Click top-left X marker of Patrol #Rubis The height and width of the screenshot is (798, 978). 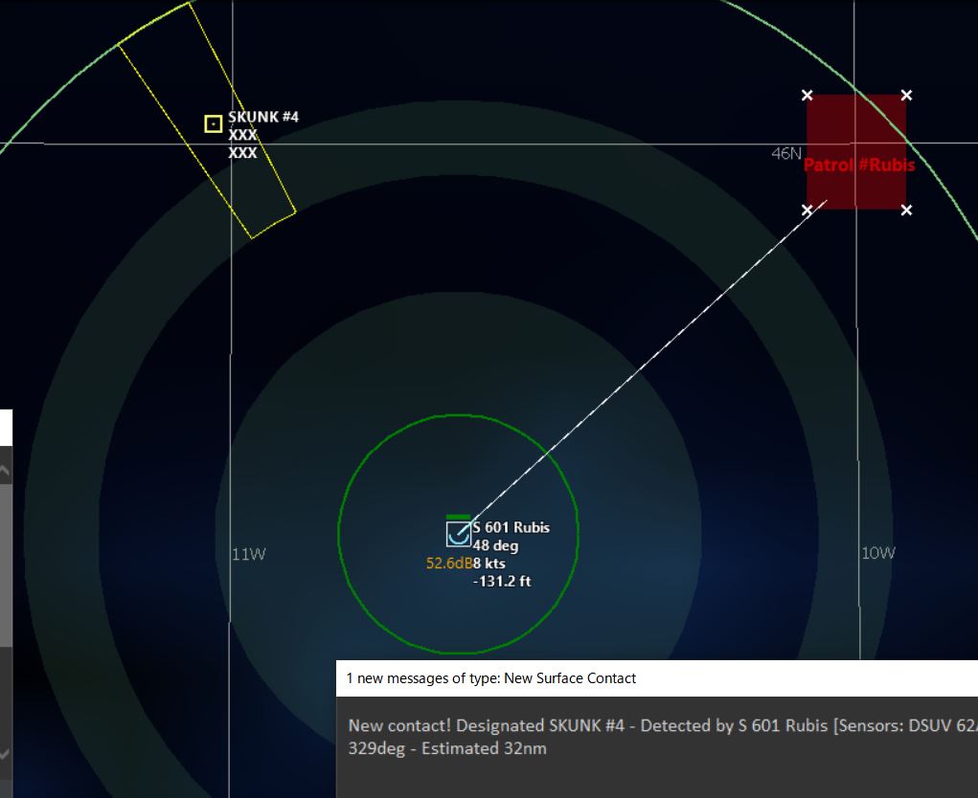(x=807, y=95)
